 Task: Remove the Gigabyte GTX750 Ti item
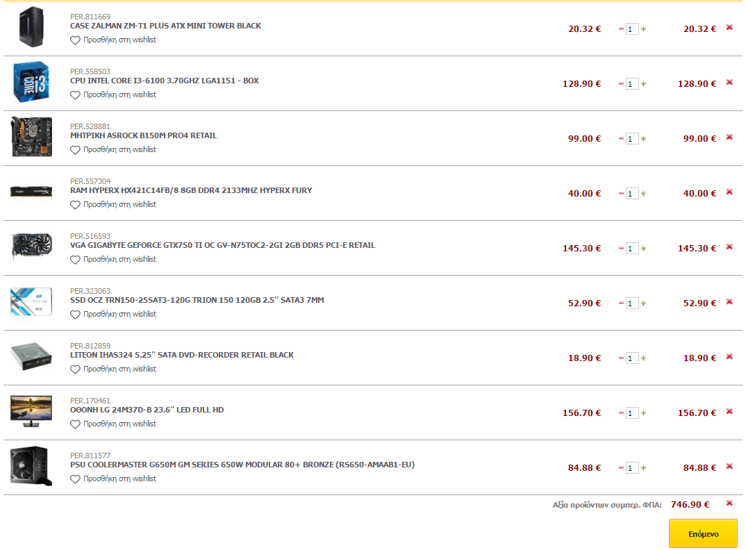[729, 247]
